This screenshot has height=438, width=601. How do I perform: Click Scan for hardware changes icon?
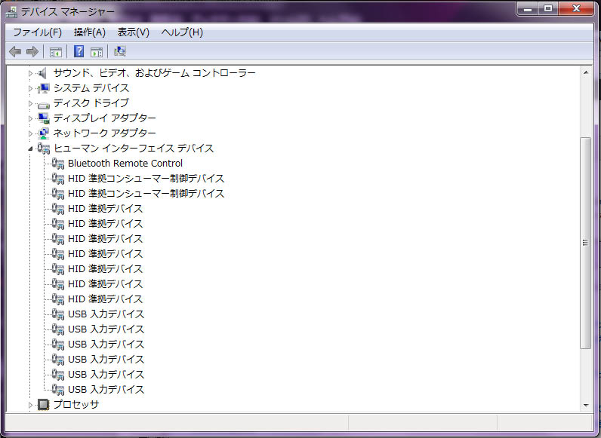[120, 51]
